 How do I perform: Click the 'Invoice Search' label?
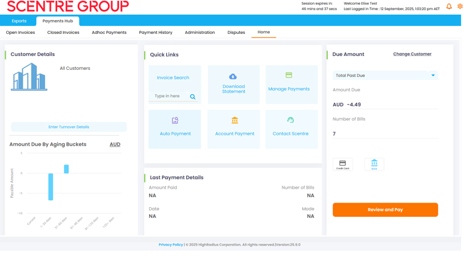(173, 78)
